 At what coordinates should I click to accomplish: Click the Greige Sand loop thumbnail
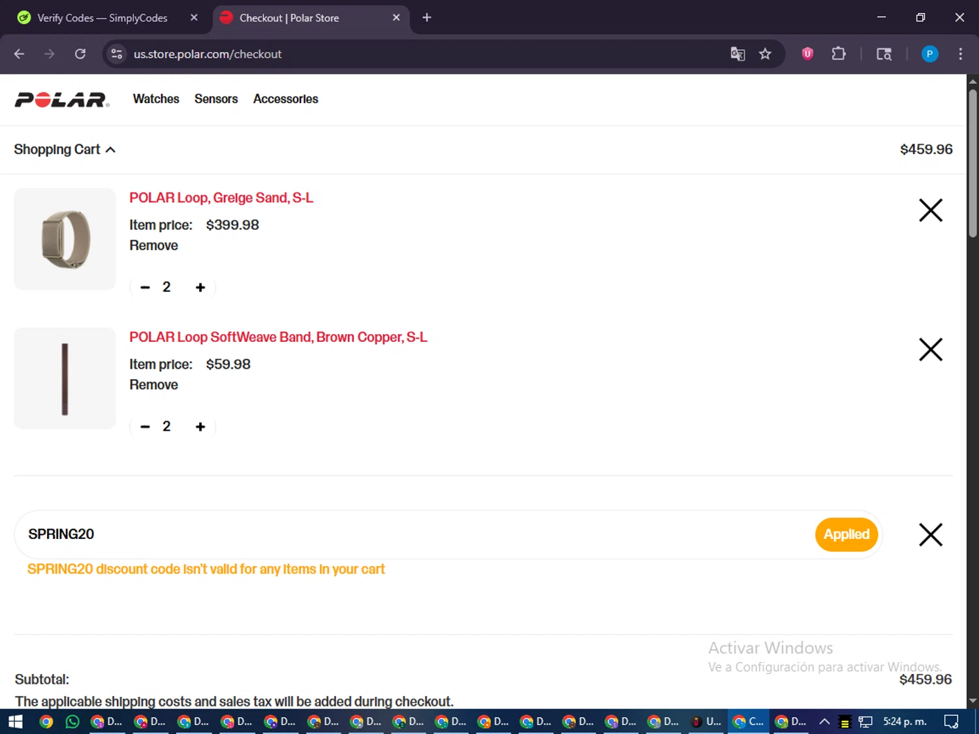tap(65, 239)
